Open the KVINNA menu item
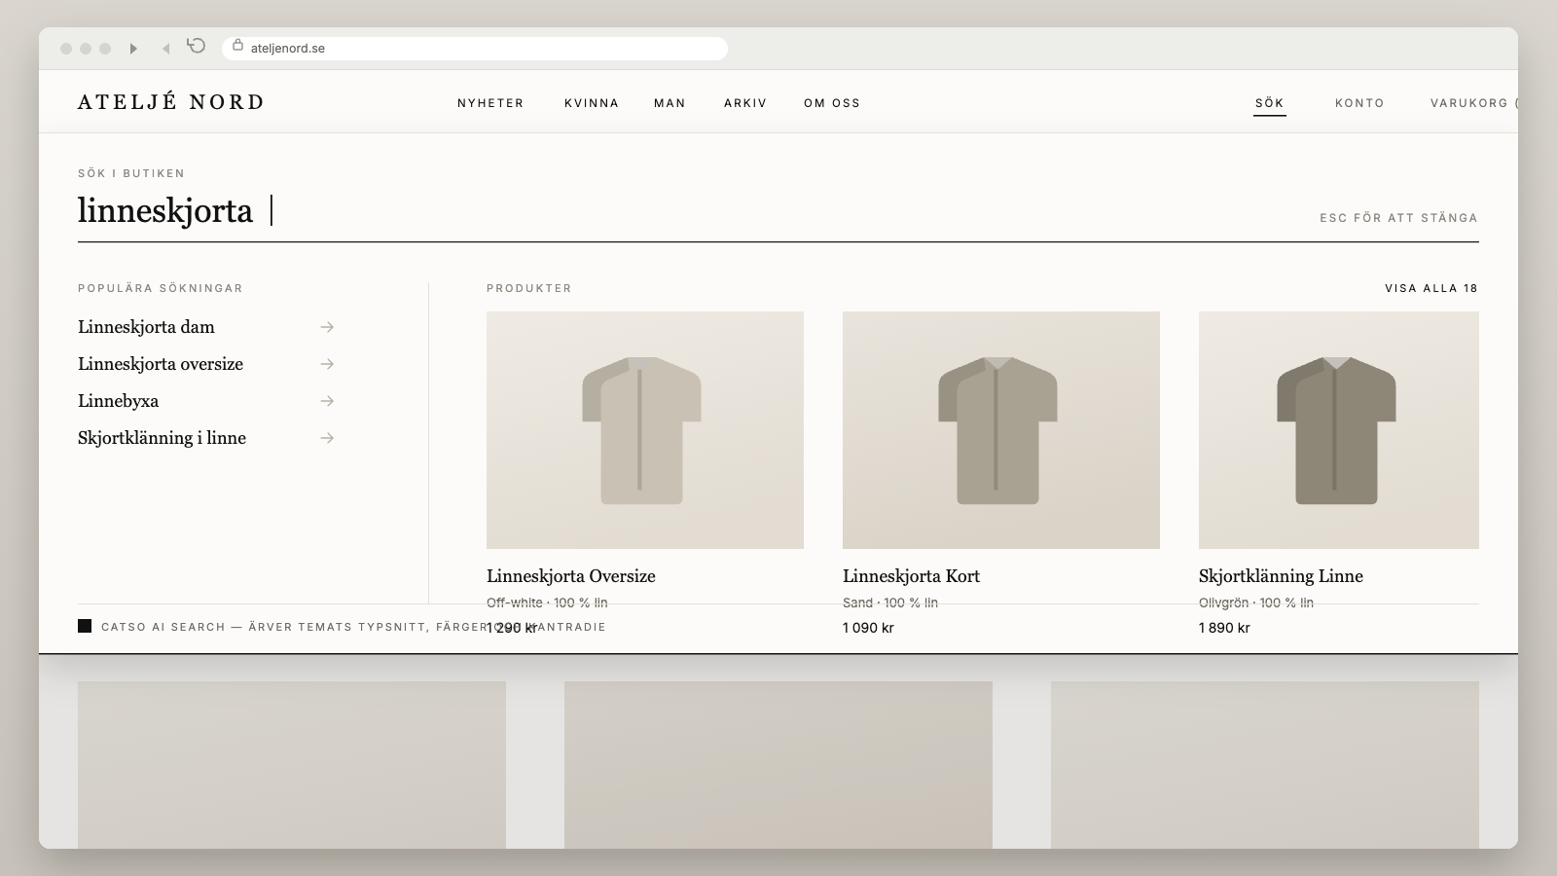Image resolution: width=1557 pixels, height=876 pixels. [592, 103]
